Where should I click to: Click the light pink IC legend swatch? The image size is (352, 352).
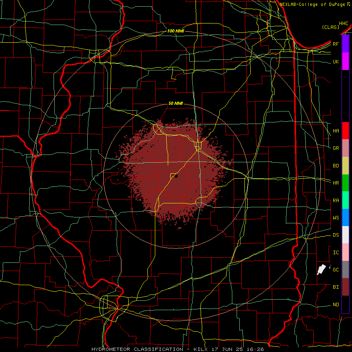[345, 252]
